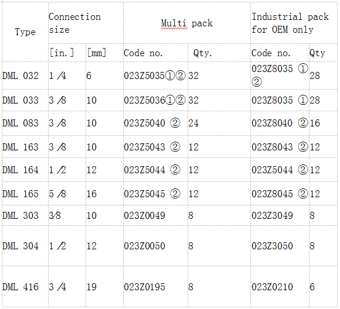340x309 pixels.
Task: Select the DML 416 row label
Action: [x=21, y=287]
